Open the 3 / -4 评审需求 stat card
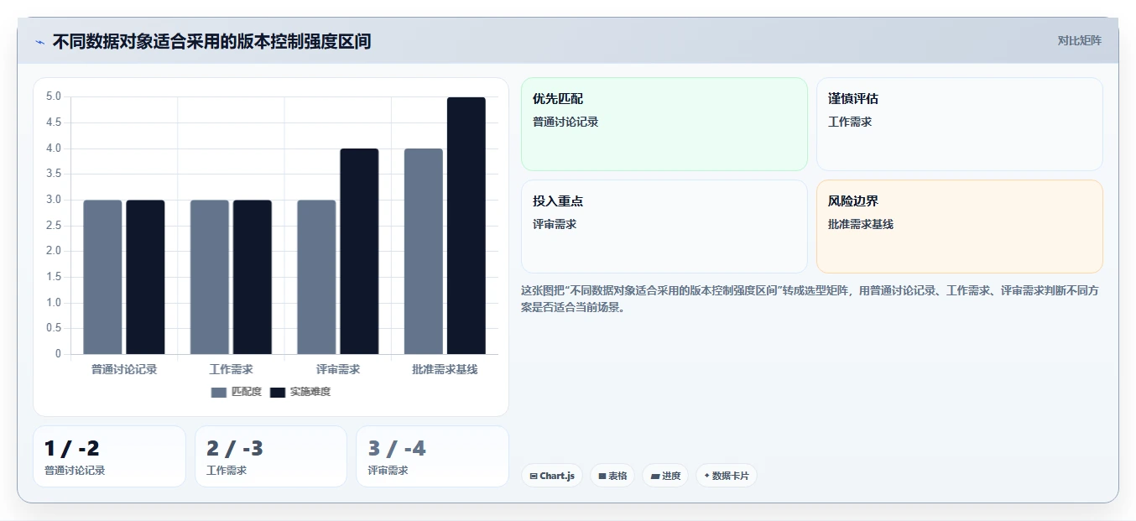This screenshot has height=521, width=1136. pyautogui.click(x=432, y=456)
